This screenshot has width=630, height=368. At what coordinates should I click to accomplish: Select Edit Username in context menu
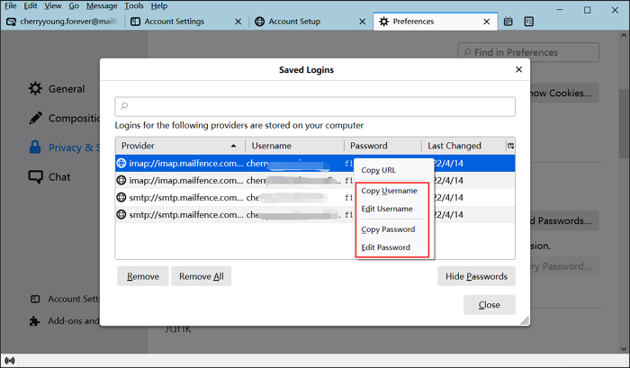(x=387, y=209)
